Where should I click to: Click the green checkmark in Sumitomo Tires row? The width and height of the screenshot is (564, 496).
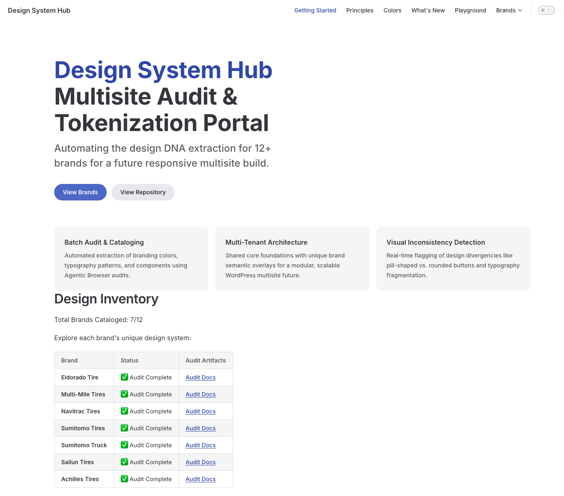[x=124, y=428]
